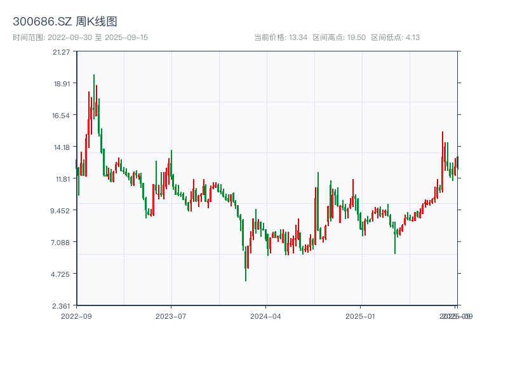Click the lowest green candle near 4.13
The image size is (508, 381).
coord(246,264)
